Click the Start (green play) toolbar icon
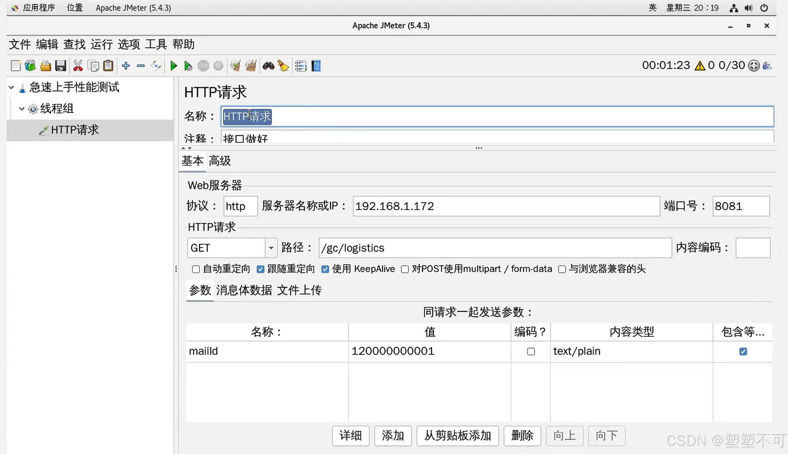This screenshot has height=454, width=788. point(173,66)
